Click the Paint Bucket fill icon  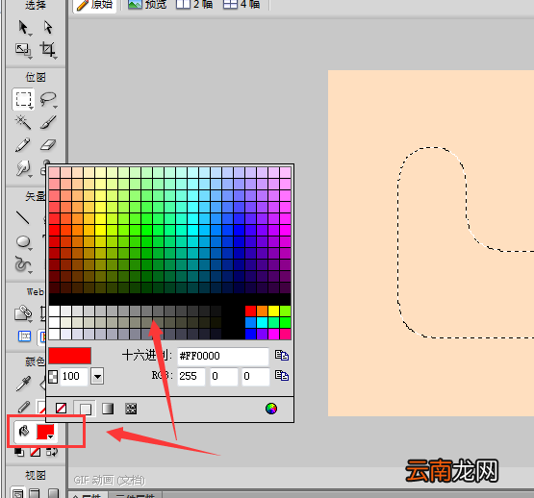(24, 432)
